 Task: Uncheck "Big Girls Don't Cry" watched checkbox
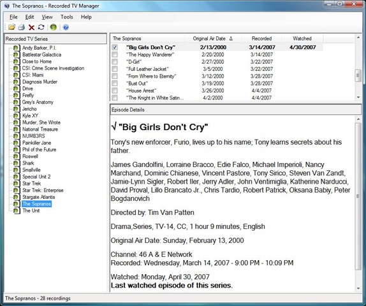[x=115, y=47]
